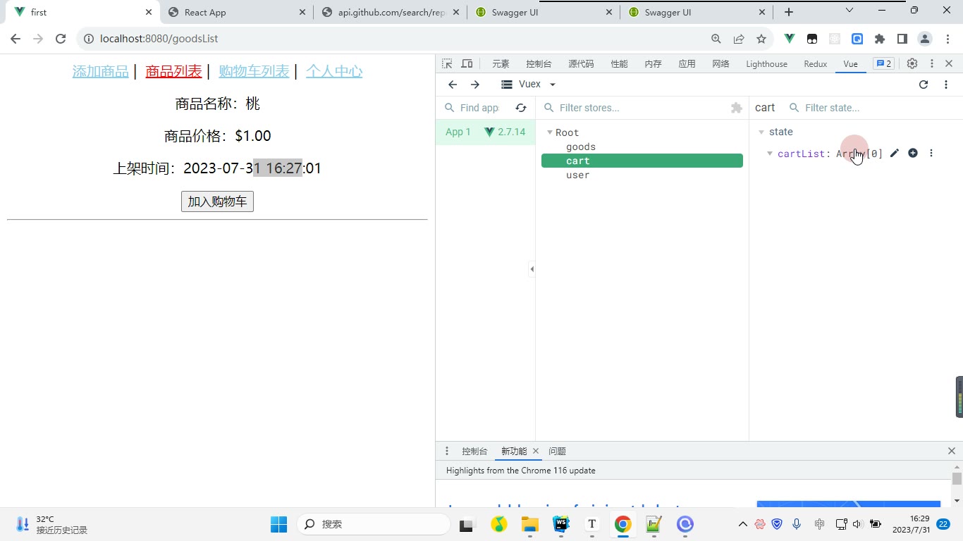Toggle Chrome side panel button
Image resolution: width=963 pixels, height=541 pixels.
[902, 39]
